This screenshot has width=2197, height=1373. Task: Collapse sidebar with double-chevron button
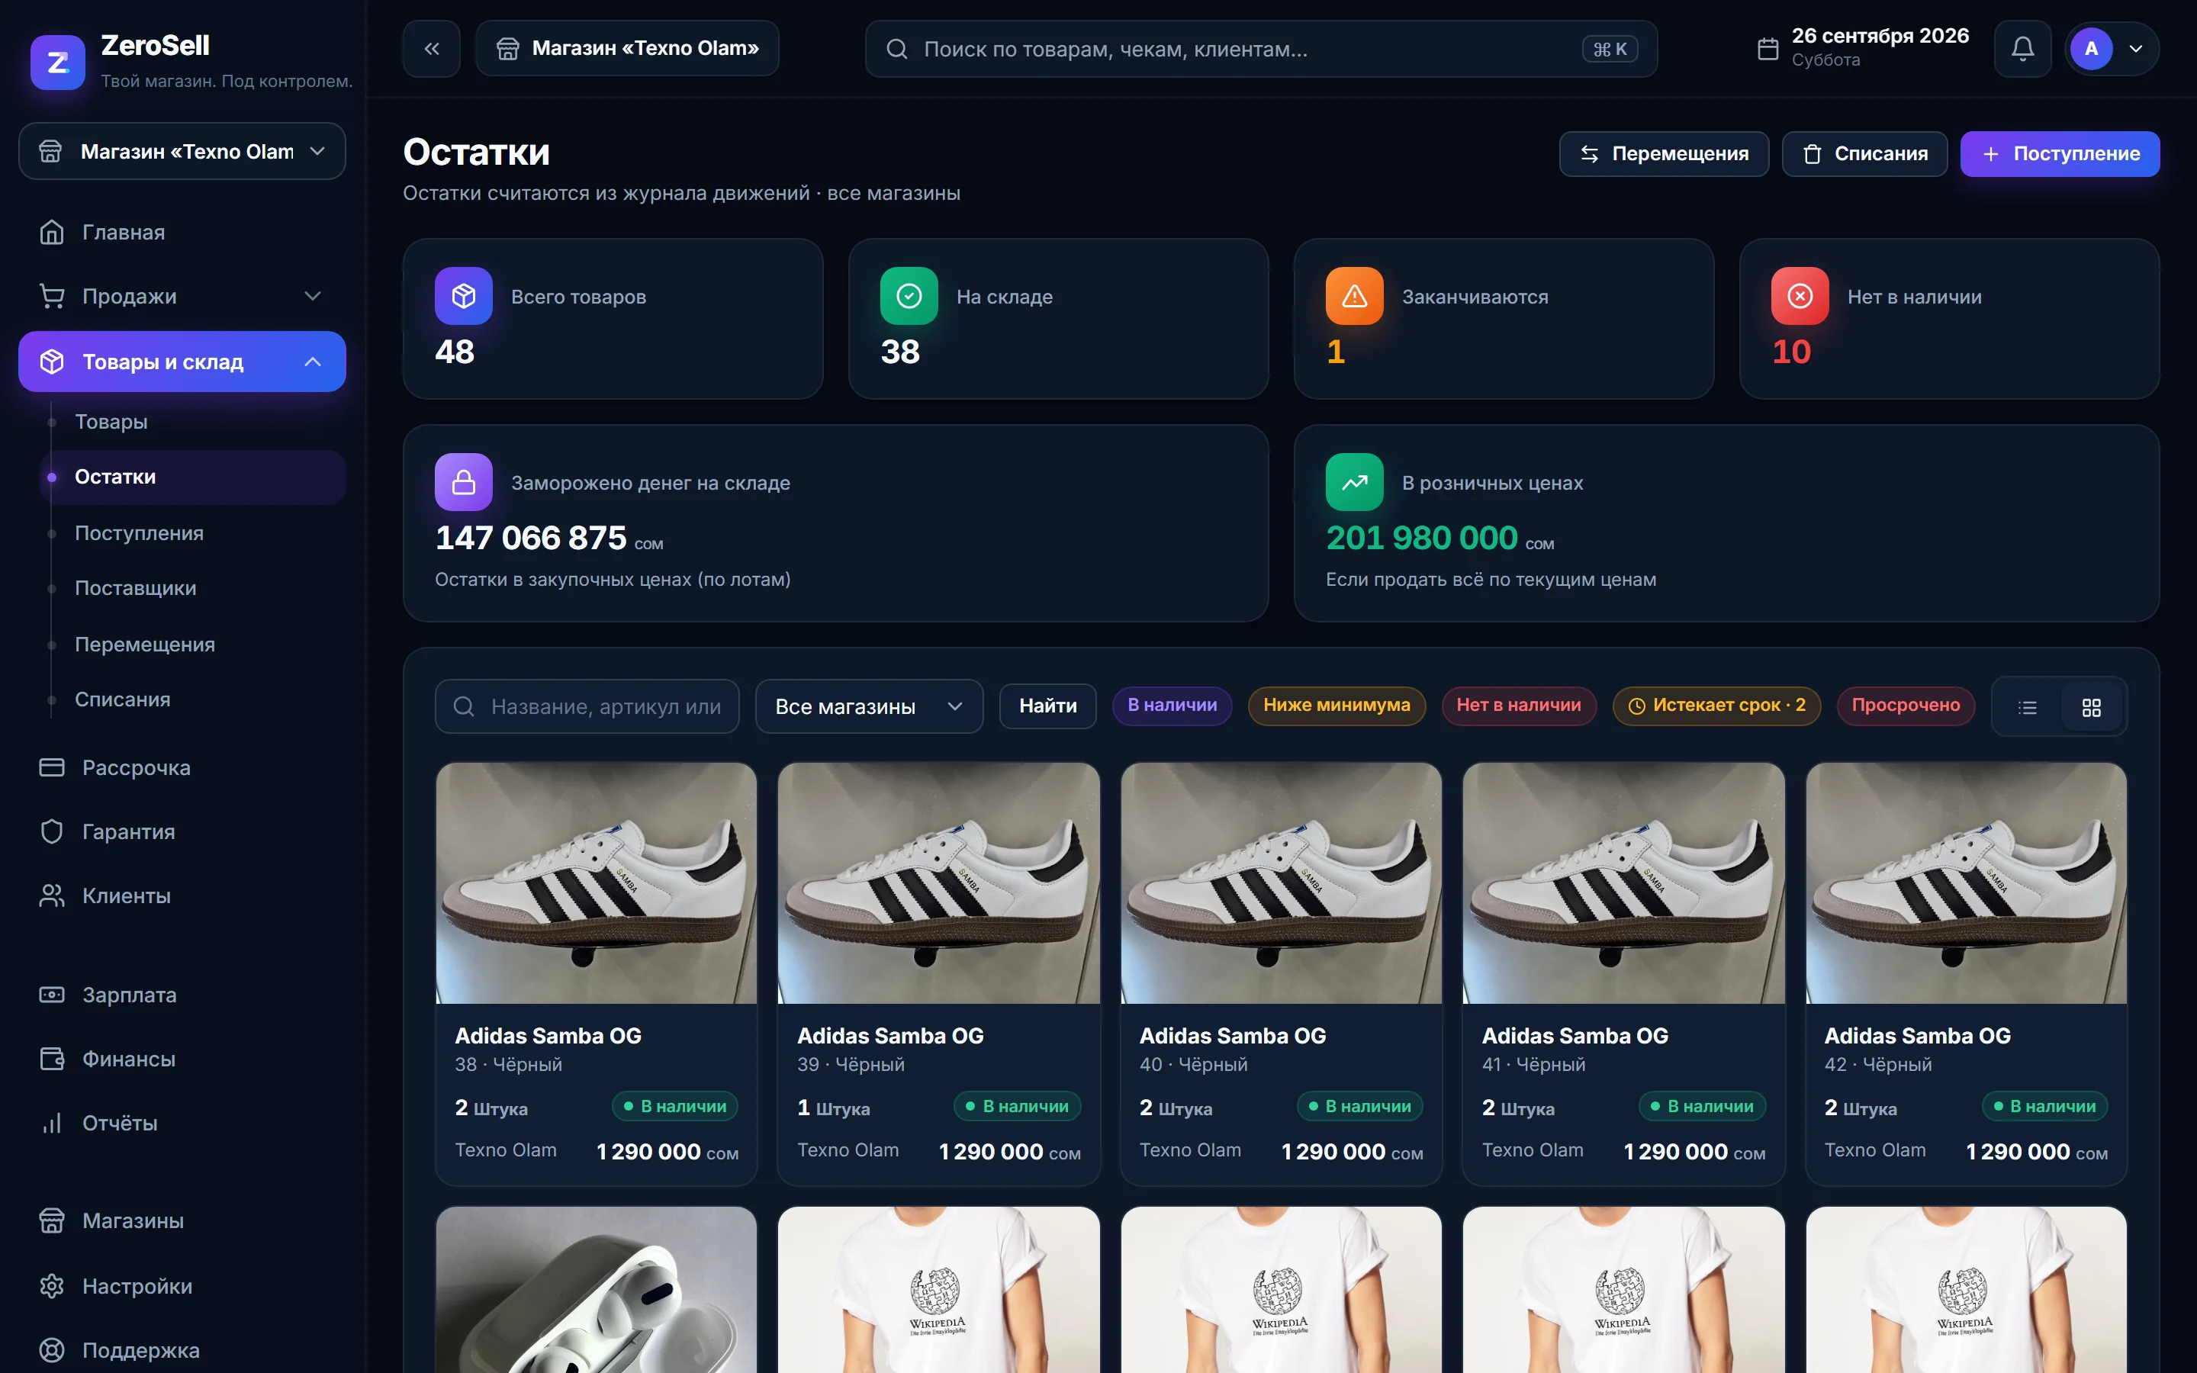(431, 49)
